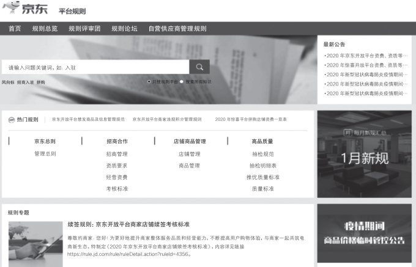Open 质量标准 link under 商品质量

263,189
